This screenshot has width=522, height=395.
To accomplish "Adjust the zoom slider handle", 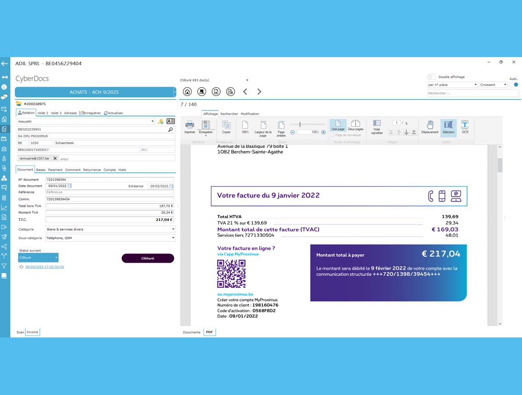I will pyautogui.click(x=300, y=124).
